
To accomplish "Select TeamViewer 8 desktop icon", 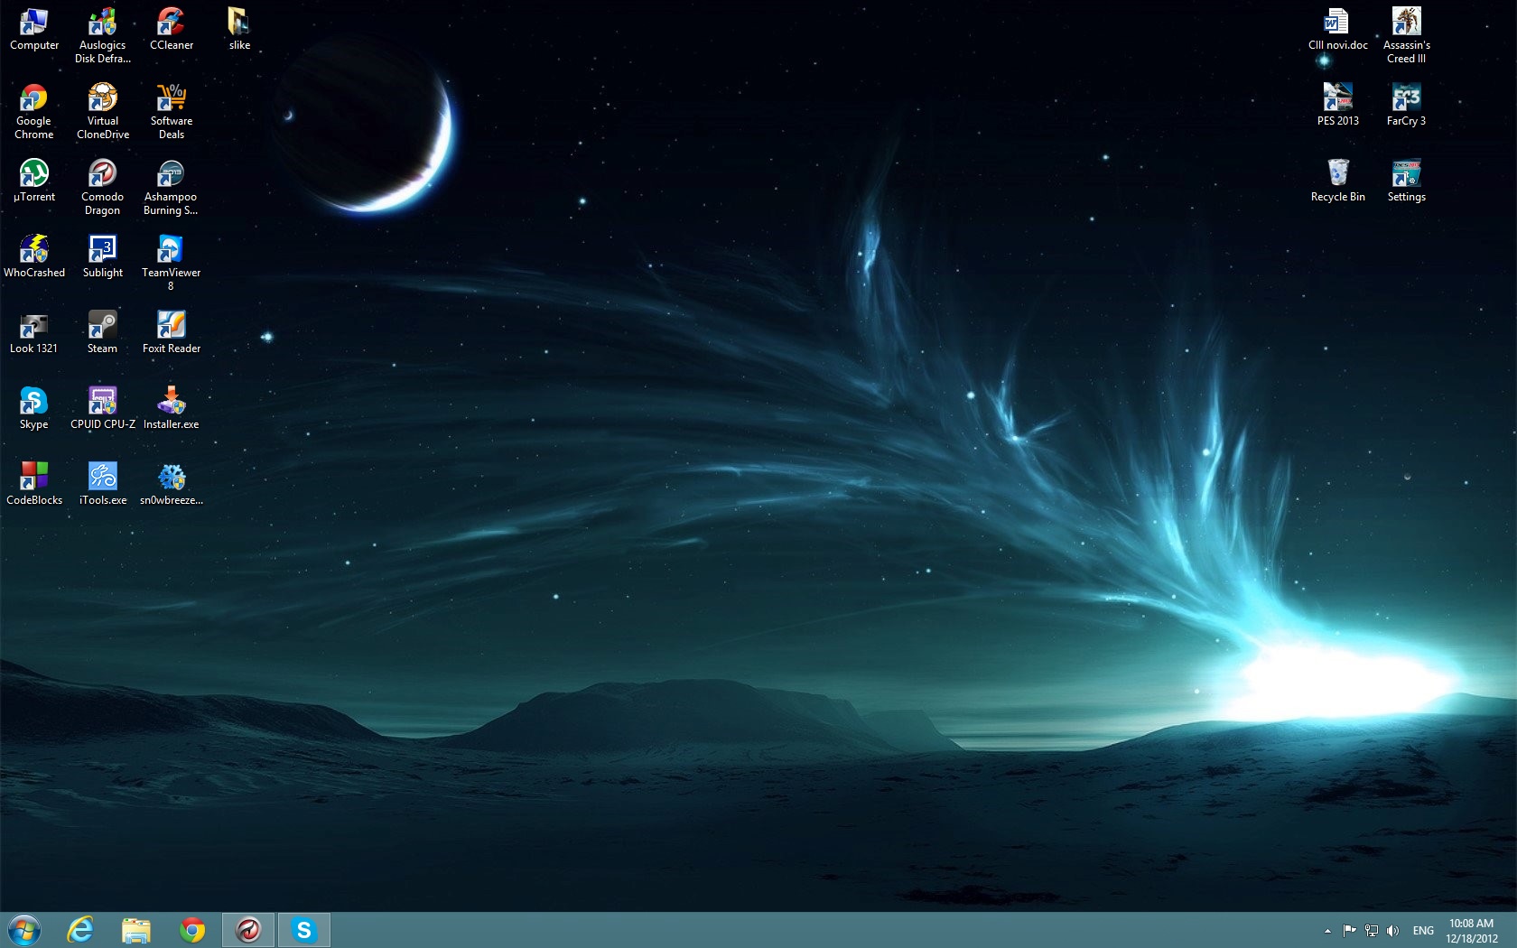I will point(172,263).
